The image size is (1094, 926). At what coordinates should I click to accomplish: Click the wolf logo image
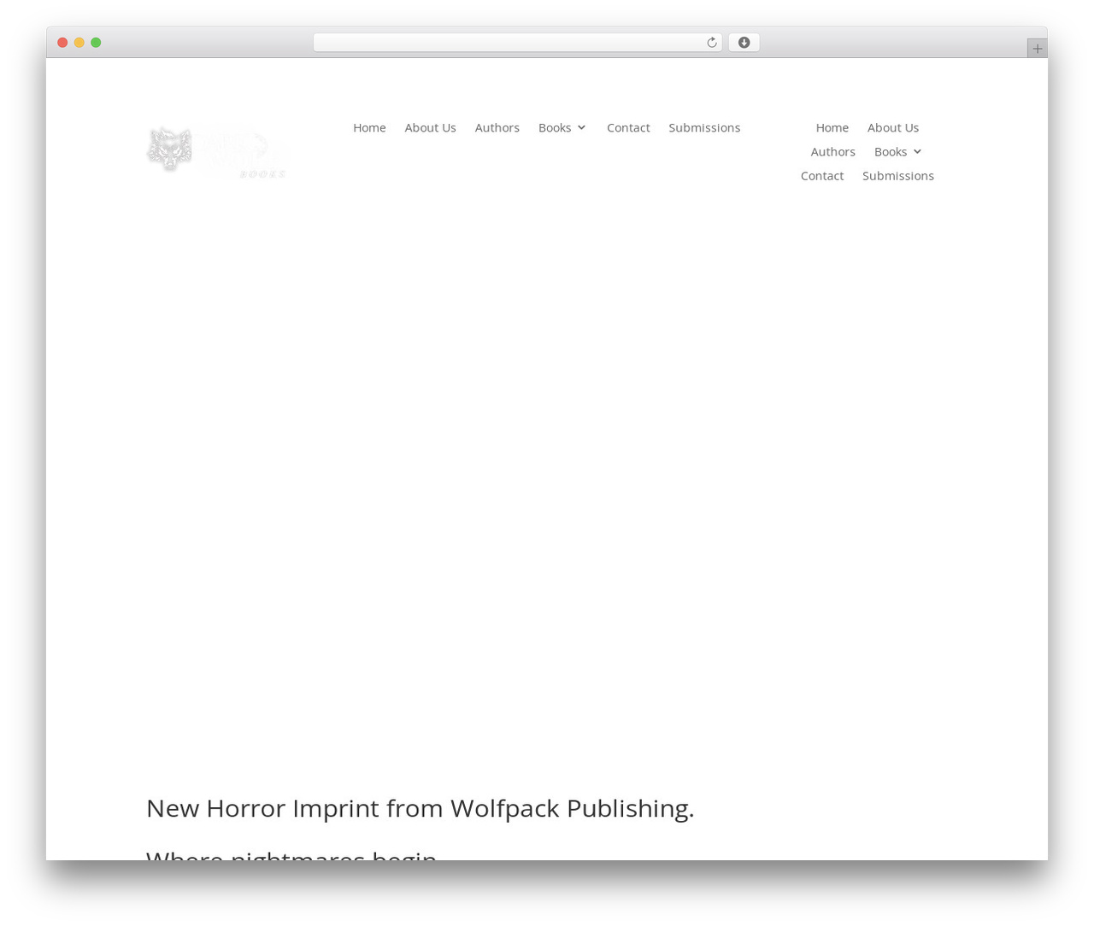tap(218, 152)
